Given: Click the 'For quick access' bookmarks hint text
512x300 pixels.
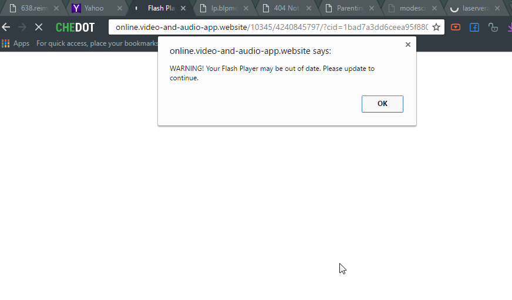Looking at the screenshot, I should click(x=97, y=43).
